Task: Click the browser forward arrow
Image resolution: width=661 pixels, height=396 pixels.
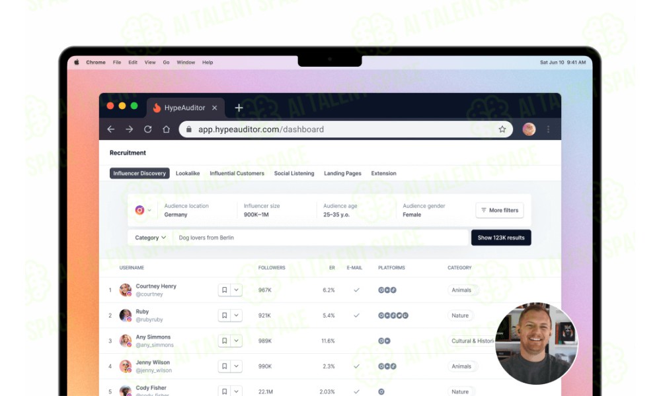Action: [130, 129]
